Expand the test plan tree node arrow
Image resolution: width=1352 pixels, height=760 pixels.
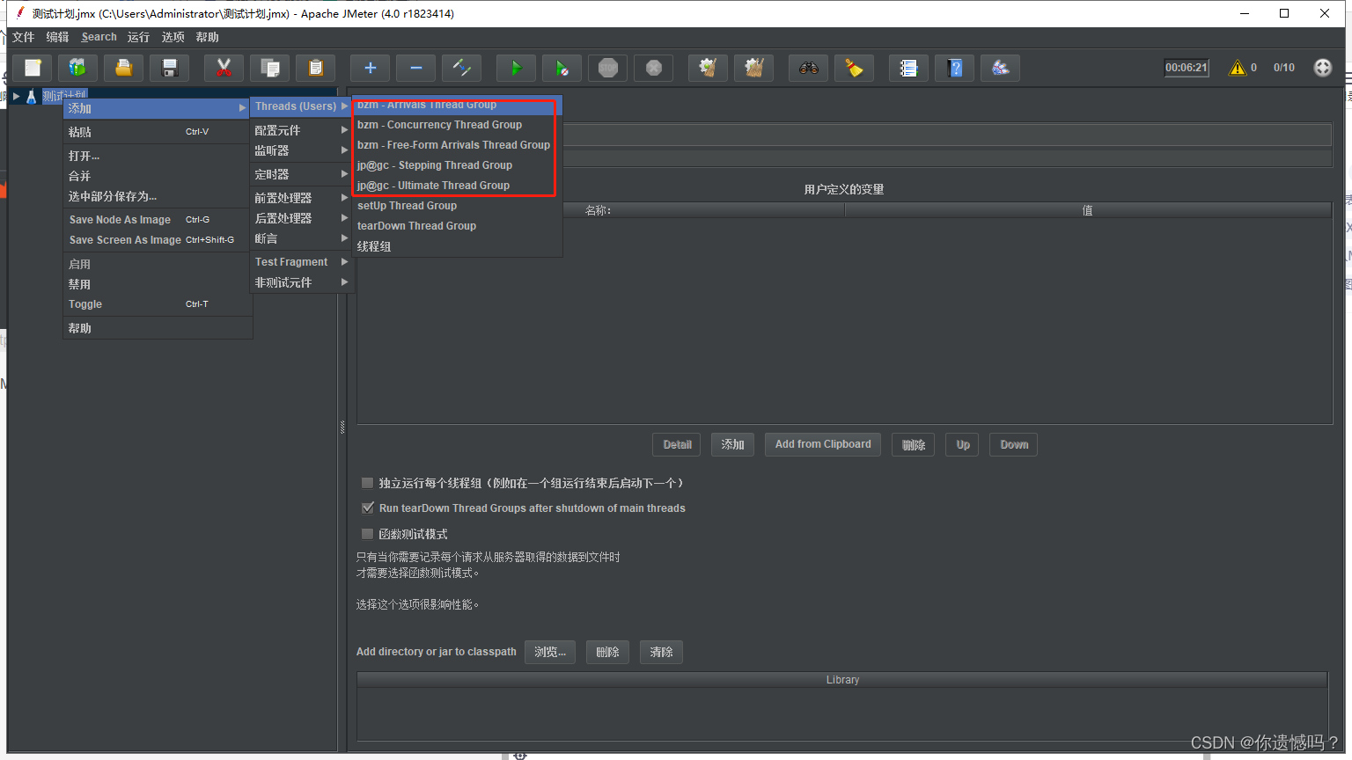coord(16,96)
